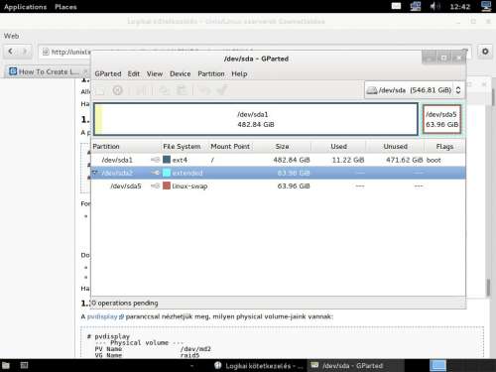Sort by File System column header

(185, 146)
